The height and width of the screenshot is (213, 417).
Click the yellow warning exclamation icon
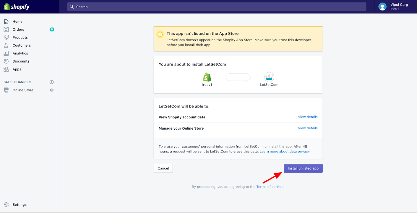160,34
